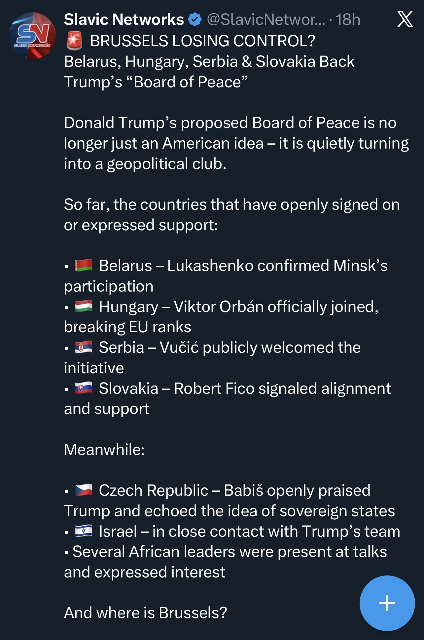Screen dimensions: 424x640
Task: Click the Serbia flag emoji
Action: pyautogui.click(x=84, y=347)
